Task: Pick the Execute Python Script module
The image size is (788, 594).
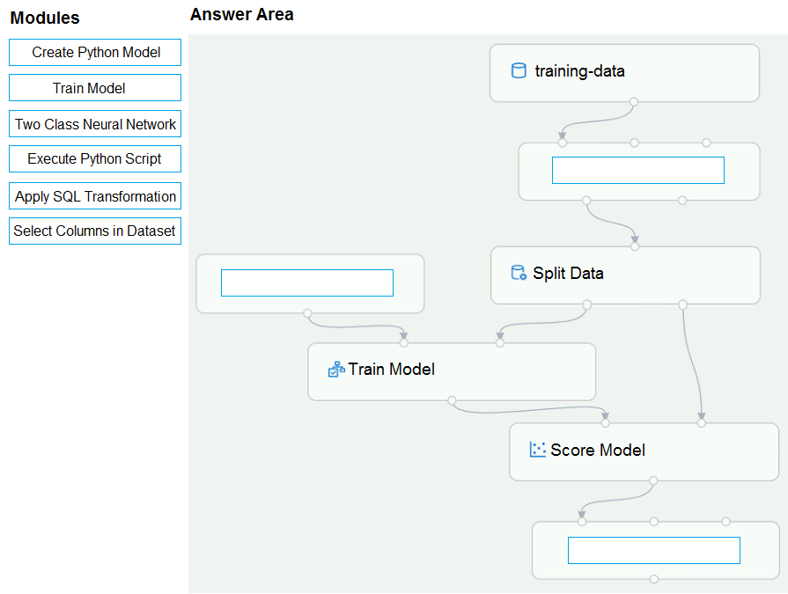Action: (95, 158)
